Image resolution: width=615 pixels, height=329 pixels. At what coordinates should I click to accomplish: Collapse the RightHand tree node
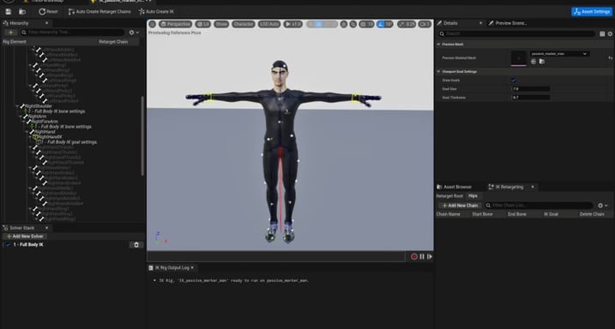point(27,132)
